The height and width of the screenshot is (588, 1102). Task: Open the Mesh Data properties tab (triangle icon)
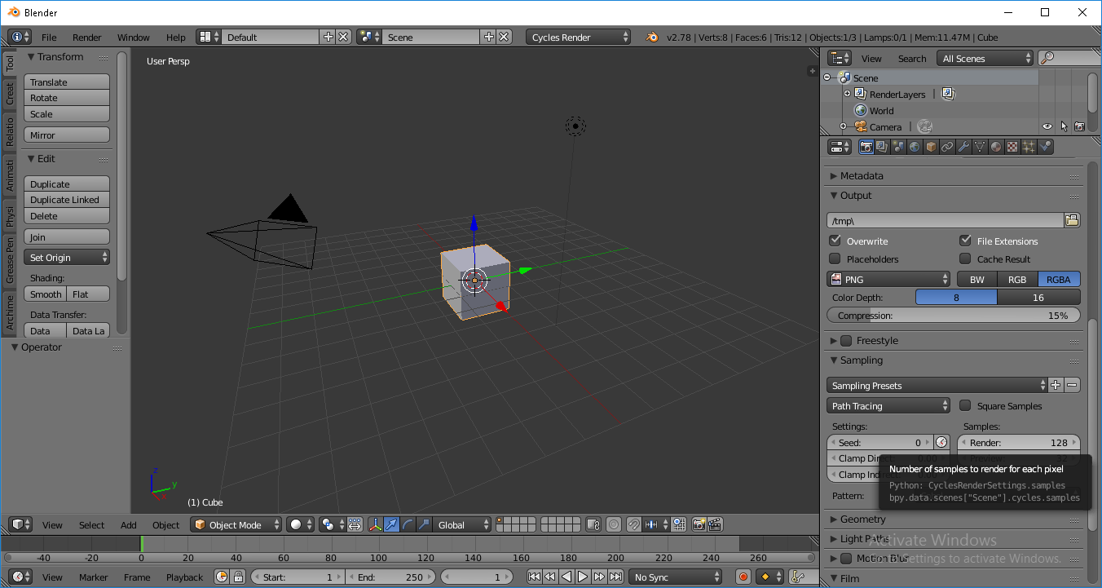tap(980, 147)
